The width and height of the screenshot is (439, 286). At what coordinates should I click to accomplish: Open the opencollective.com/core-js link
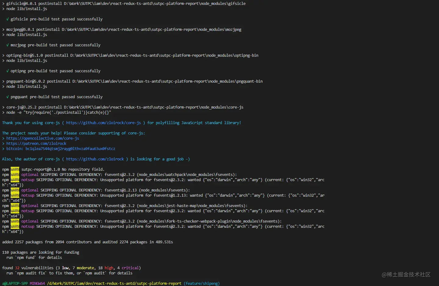pyautogui.click(x=43, y=138)
